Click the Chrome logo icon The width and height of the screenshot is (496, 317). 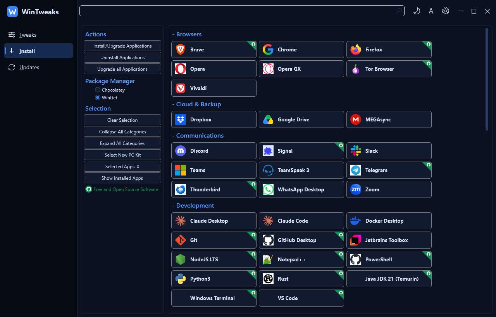click(x=268, y=49)
